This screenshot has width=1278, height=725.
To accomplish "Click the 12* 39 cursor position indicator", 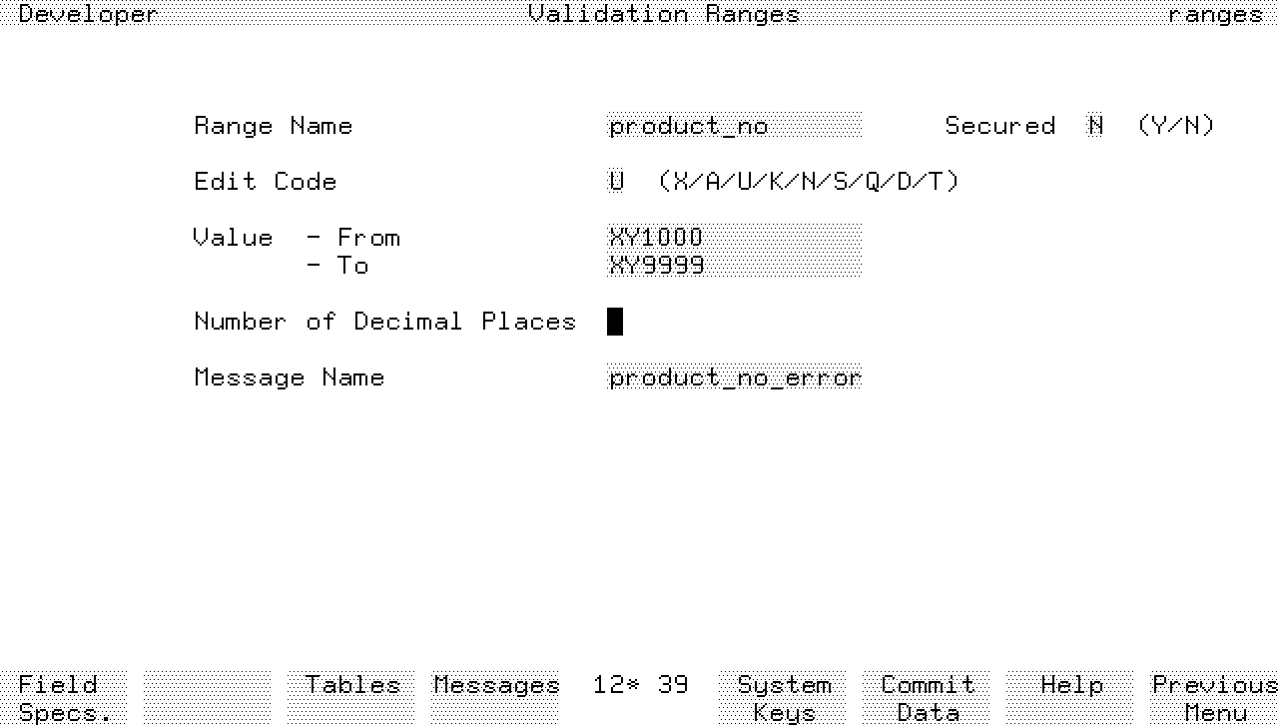I will 640,685.
